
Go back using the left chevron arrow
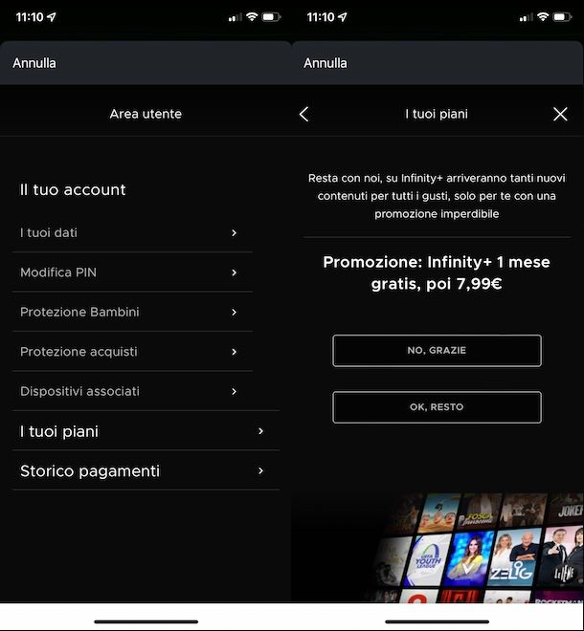[304, 115]
